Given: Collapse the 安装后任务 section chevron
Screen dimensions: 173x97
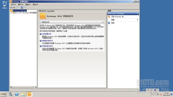Looking at the screenshot, I should [x=103, y=22].
